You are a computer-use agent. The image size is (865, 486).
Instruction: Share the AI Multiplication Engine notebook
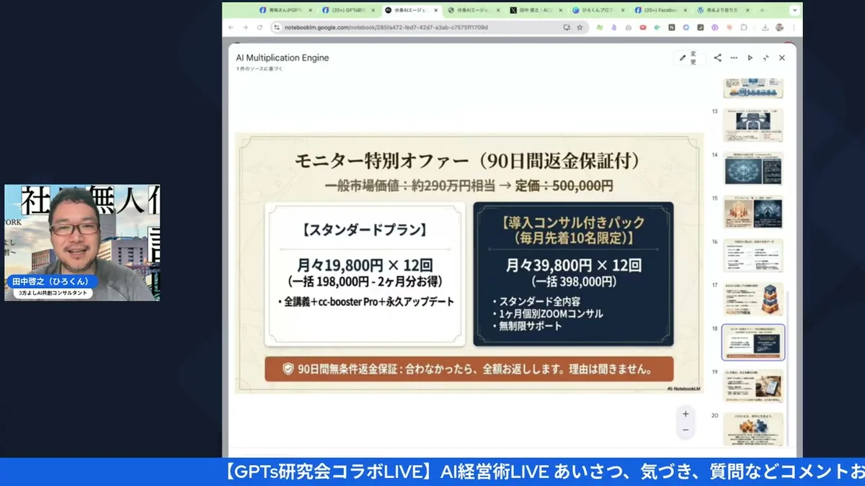pyautogui.click(x=719, y=58)
